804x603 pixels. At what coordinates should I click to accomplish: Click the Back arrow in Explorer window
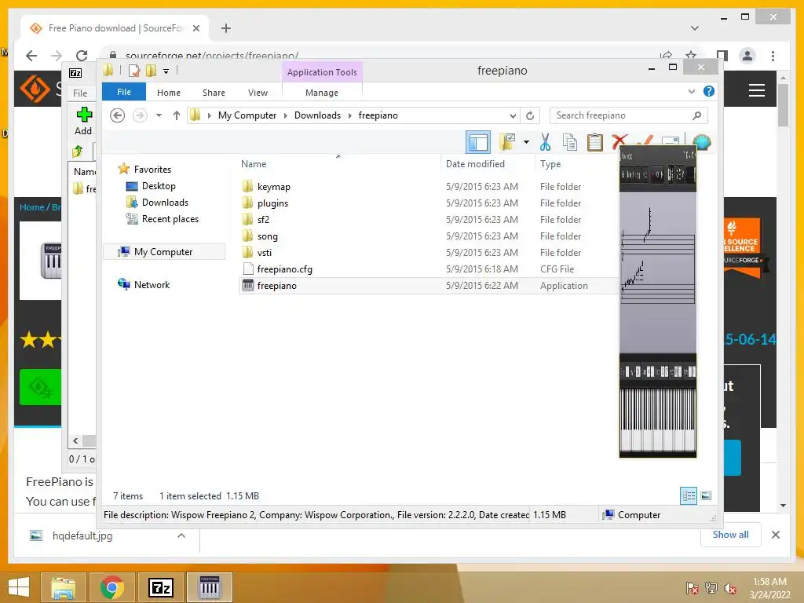coord(118,115)
